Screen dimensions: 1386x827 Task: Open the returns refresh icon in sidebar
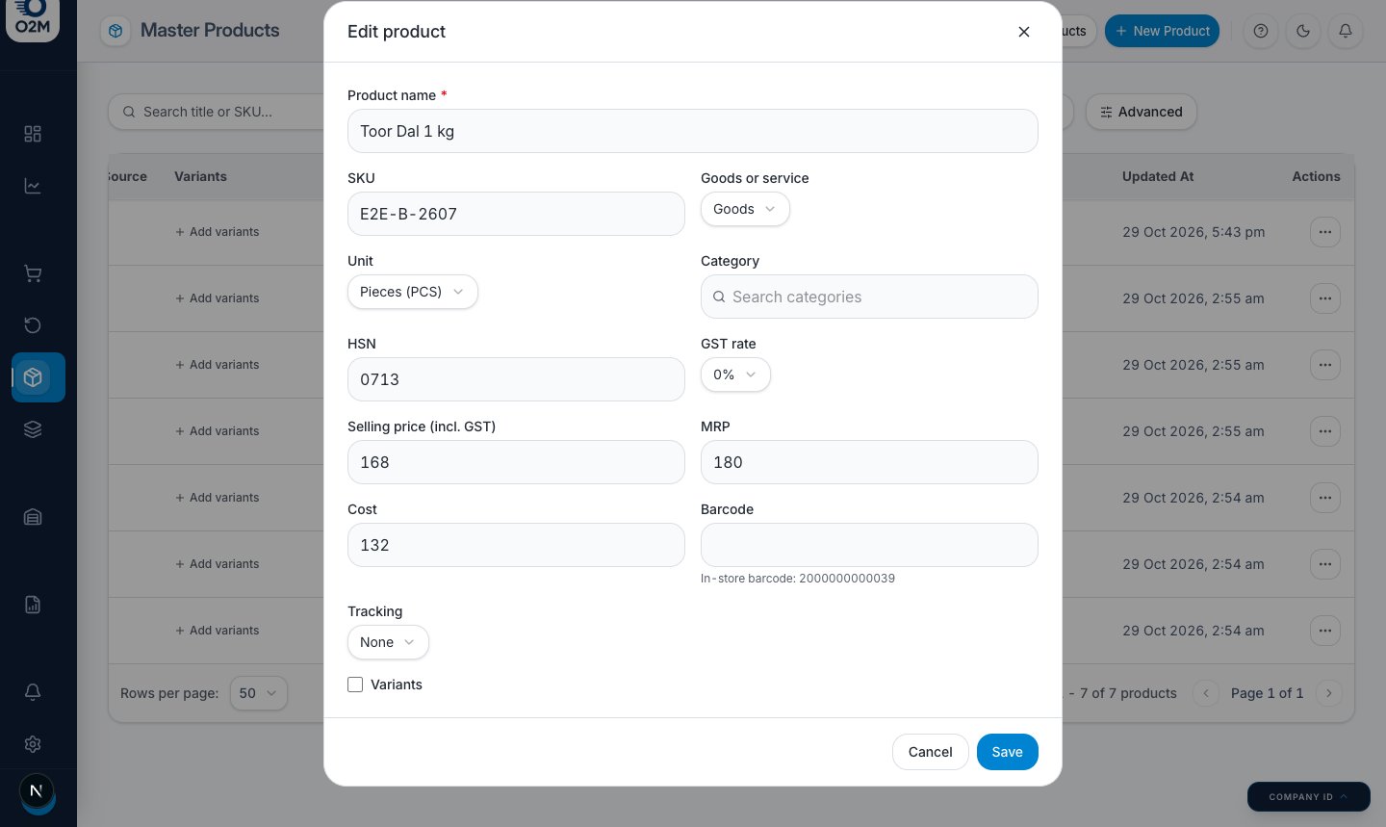[33, 325]
